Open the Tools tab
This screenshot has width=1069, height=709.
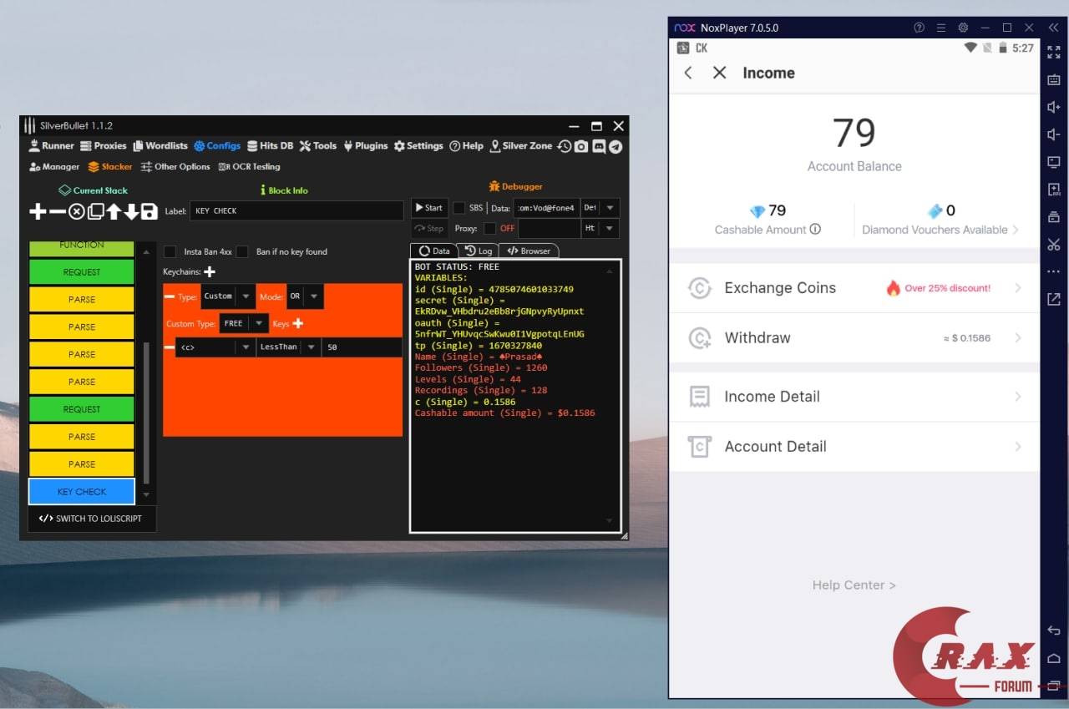(x=318, y=146)
